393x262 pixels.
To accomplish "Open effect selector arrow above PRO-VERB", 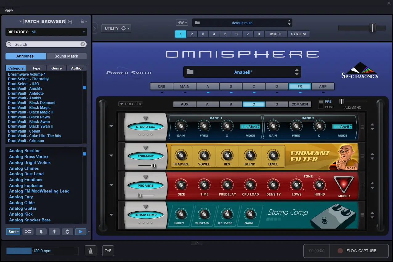I will [146, 177].
